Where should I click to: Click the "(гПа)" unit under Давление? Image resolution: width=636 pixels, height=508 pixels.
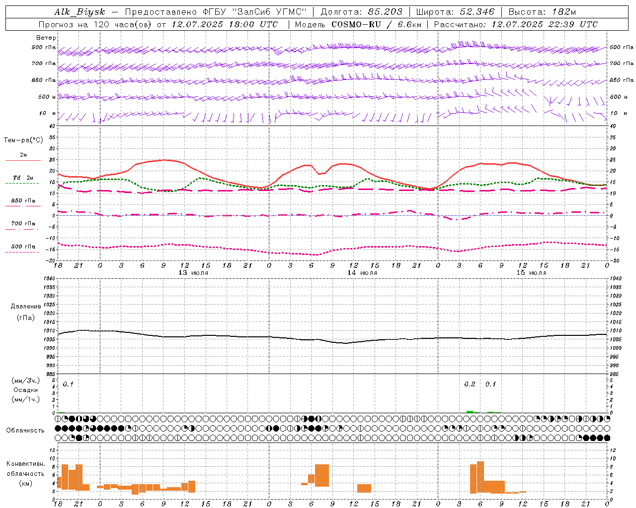click(26, 318)
